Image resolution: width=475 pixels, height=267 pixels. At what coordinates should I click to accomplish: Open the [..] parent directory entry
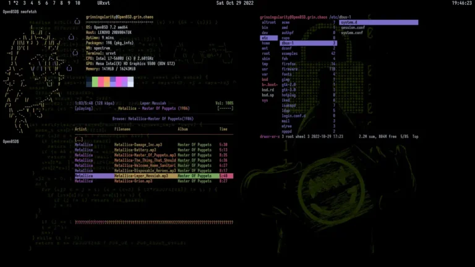(79, 140)
